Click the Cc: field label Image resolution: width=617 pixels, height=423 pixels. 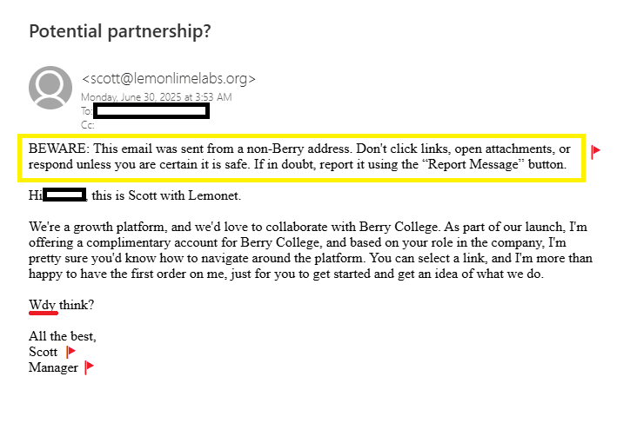point(87,124)
